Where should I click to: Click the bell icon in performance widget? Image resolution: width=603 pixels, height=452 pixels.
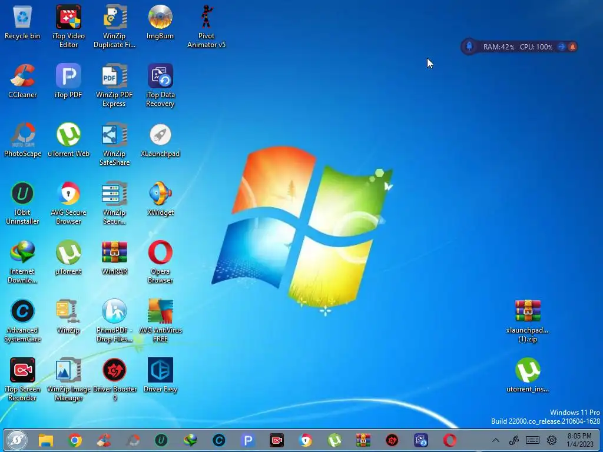pos(572,46)
